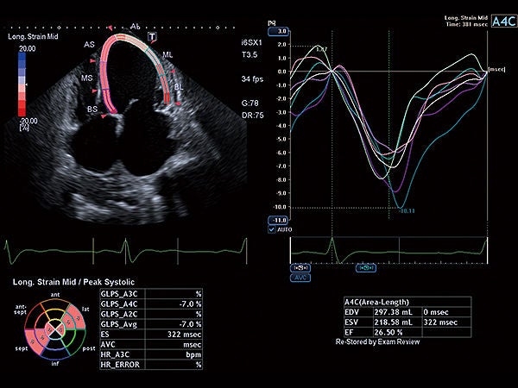Click the EDV value 297.38 mL
This screenshot has height=388, width=518.
click(393, 312)
